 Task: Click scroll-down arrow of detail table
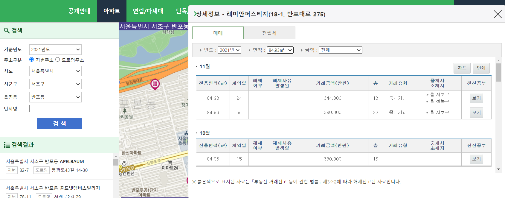[498, 169]
